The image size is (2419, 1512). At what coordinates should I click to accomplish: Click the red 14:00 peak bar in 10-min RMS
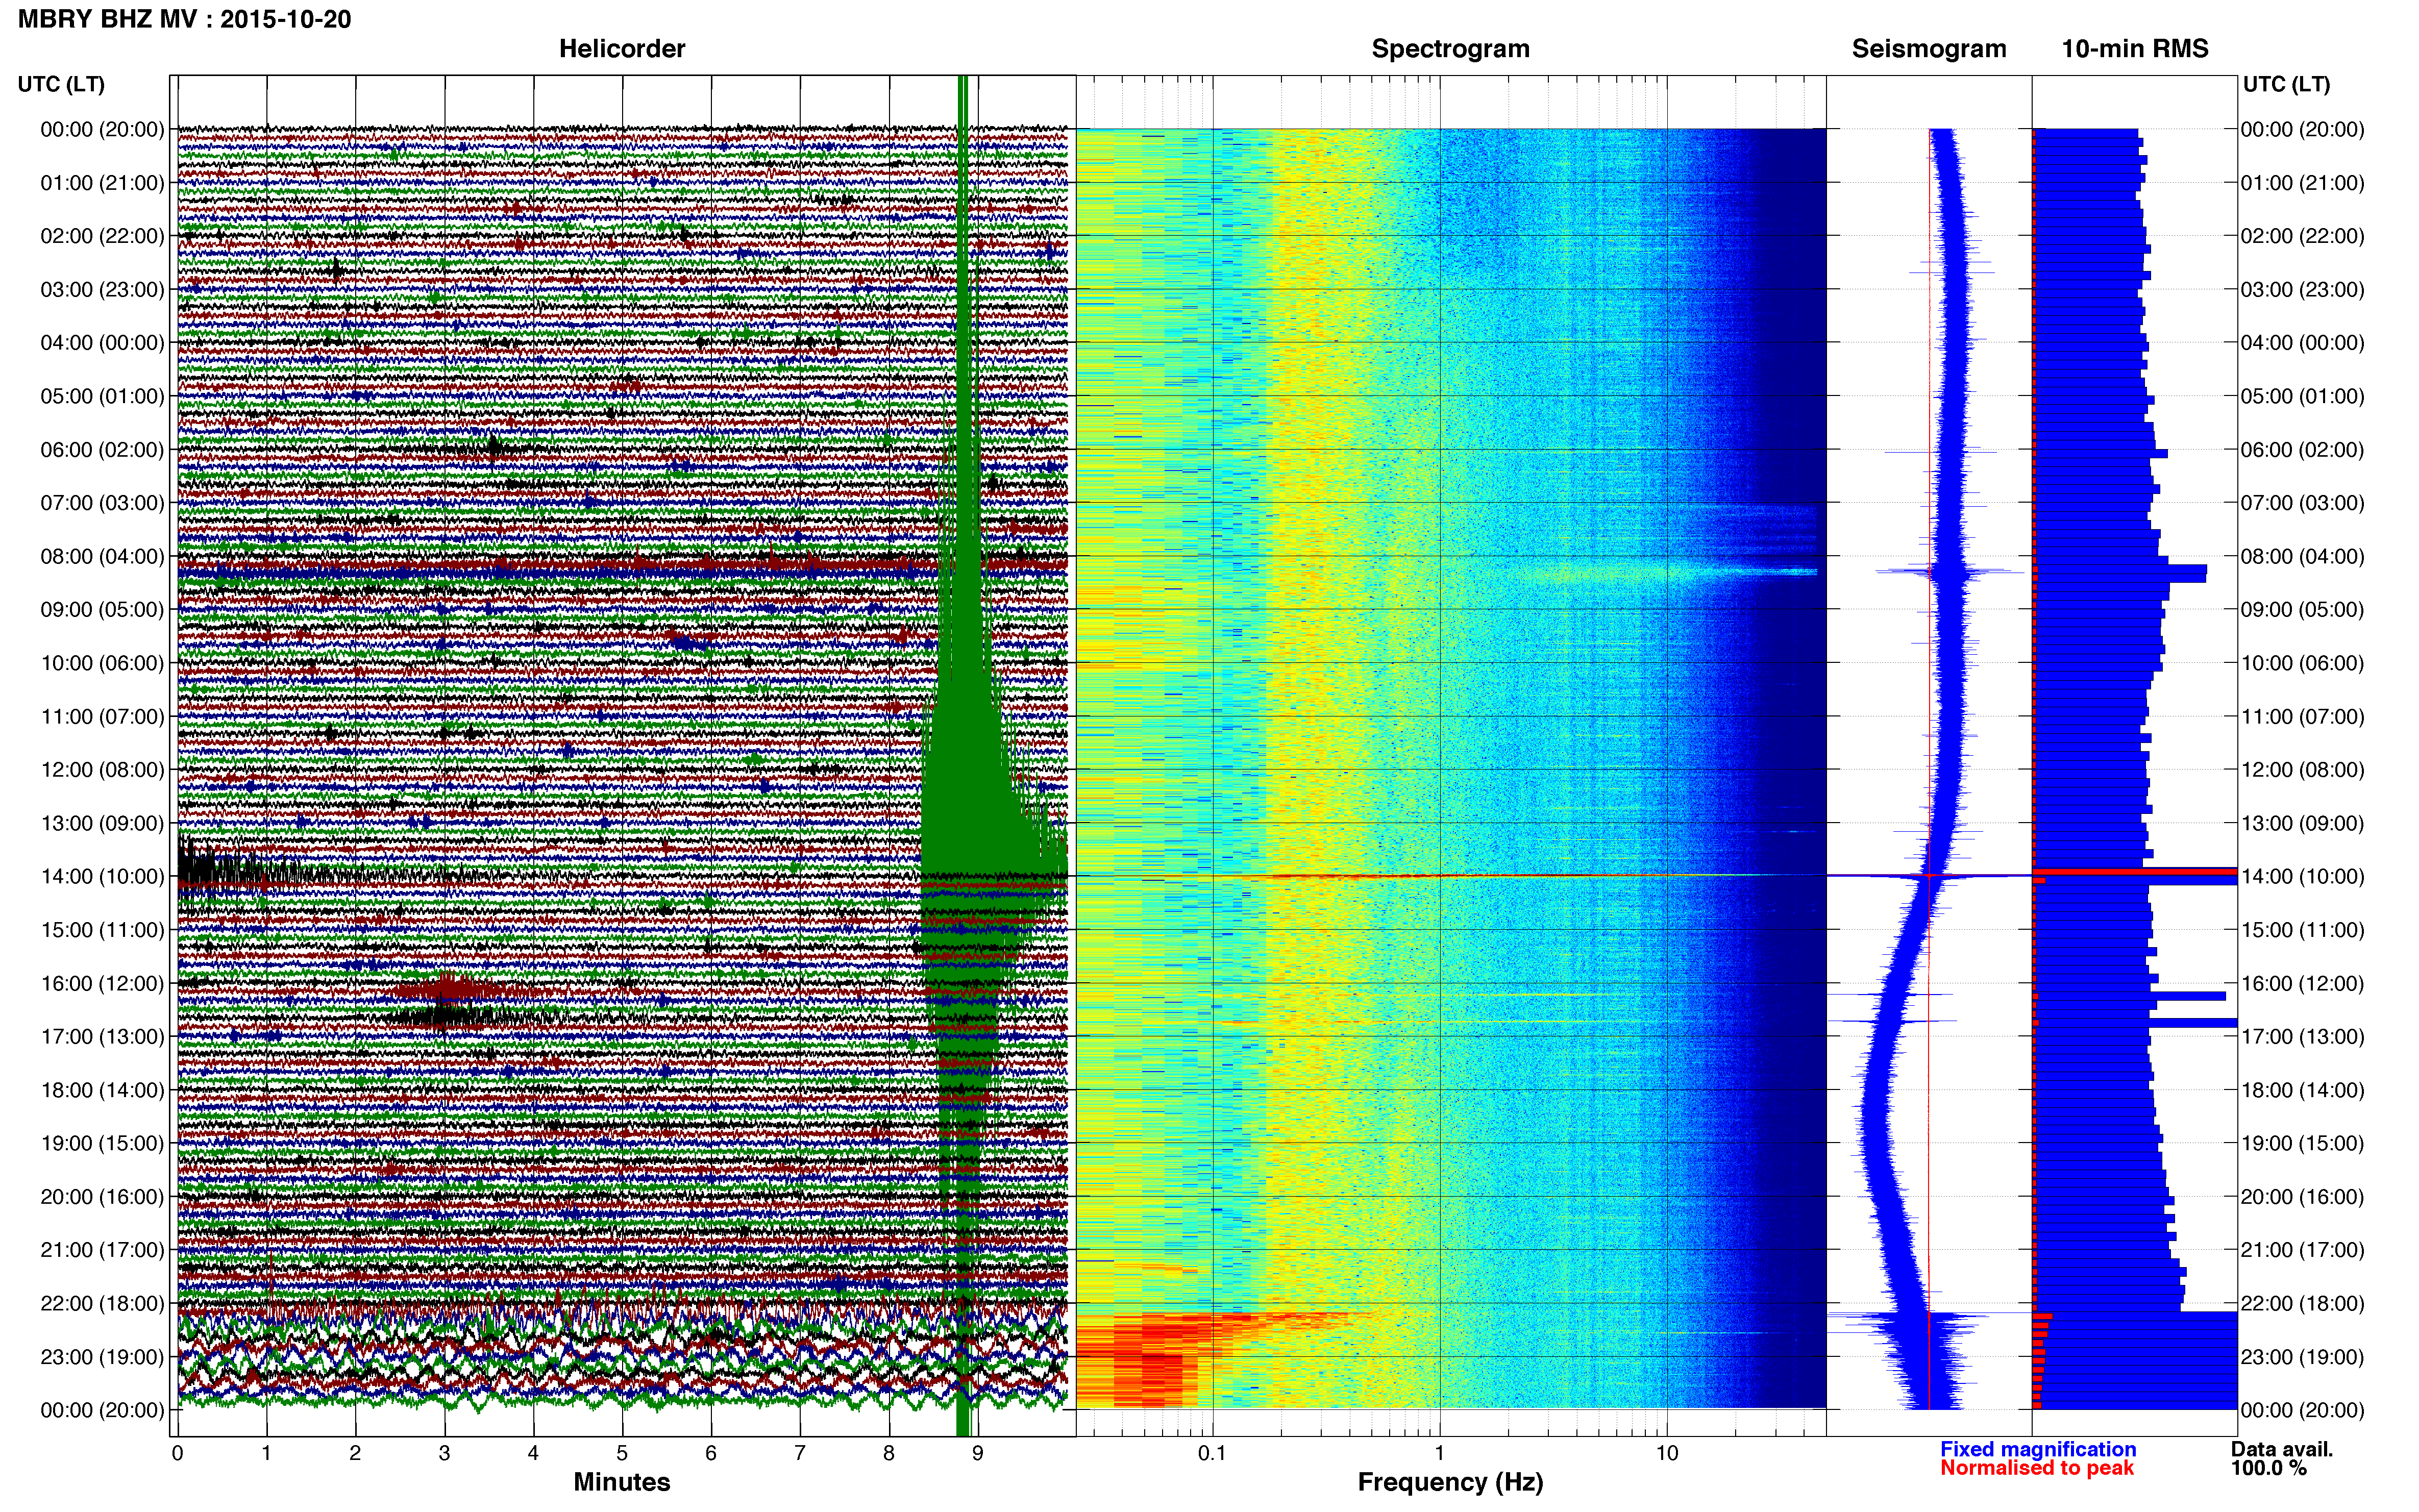coord(2135,872)
